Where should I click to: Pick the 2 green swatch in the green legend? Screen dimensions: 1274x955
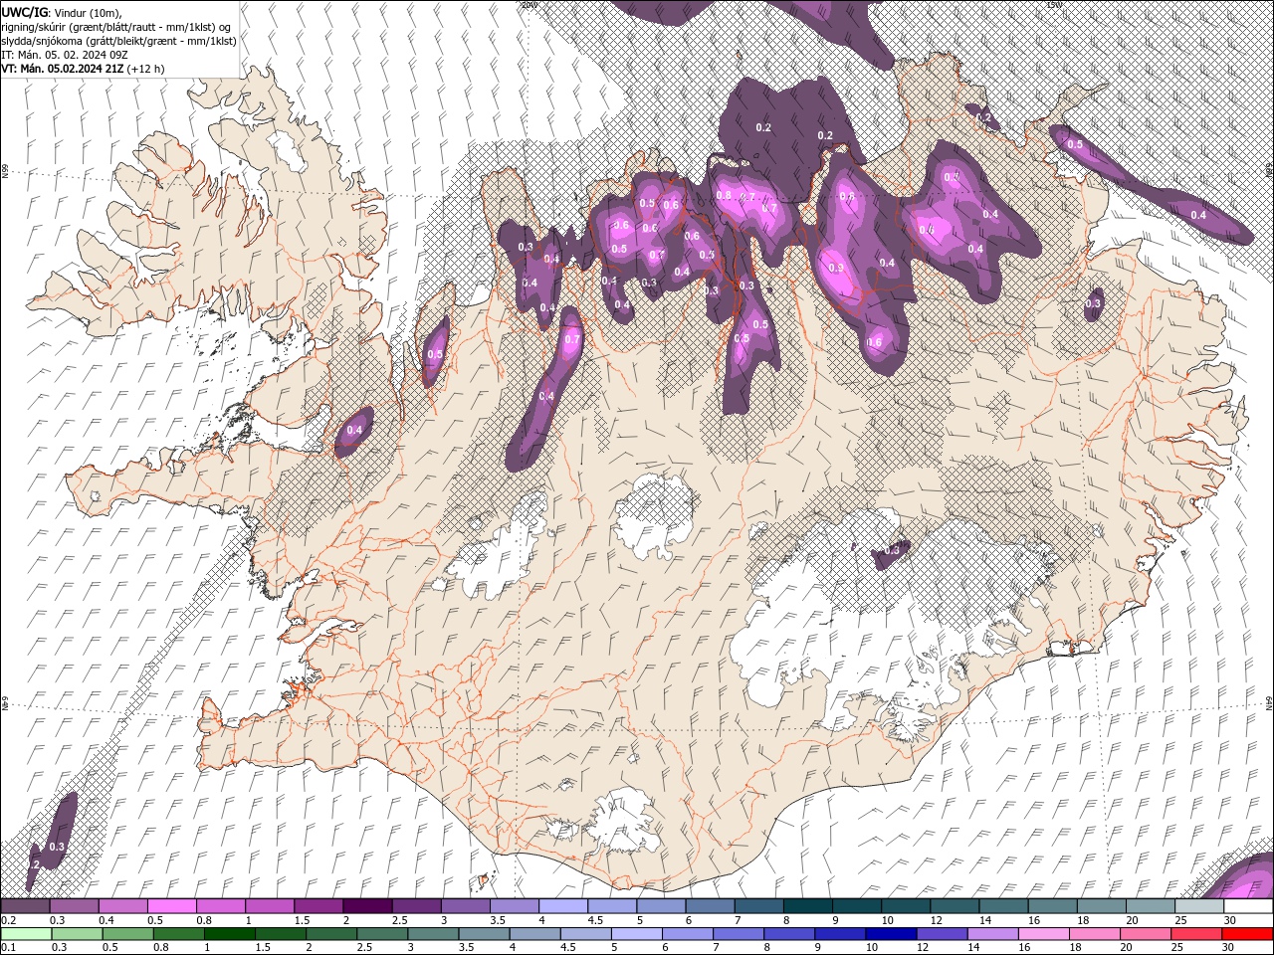(329, 933)
